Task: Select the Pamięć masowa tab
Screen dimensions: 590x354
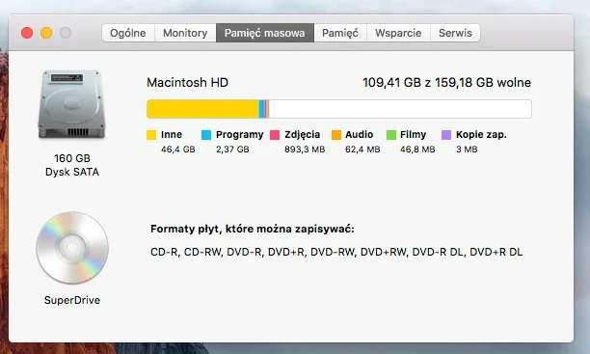Action: click(x=265, y=33)
